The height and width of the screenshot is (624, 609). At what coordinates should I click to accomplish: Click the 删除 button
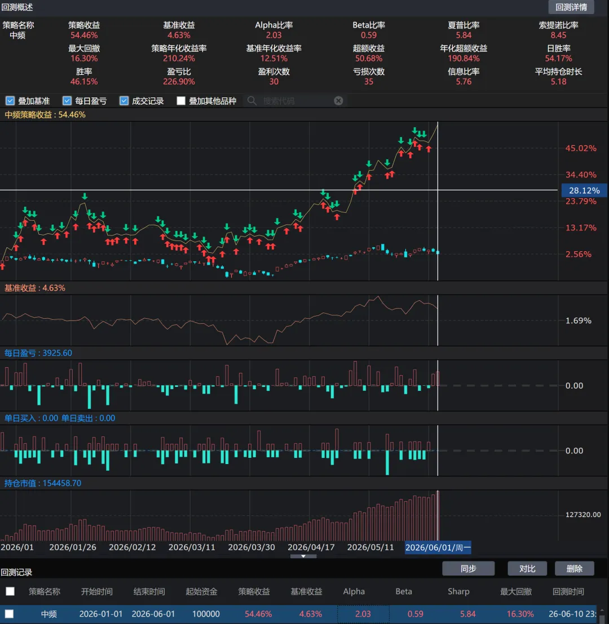click(575, 569)
